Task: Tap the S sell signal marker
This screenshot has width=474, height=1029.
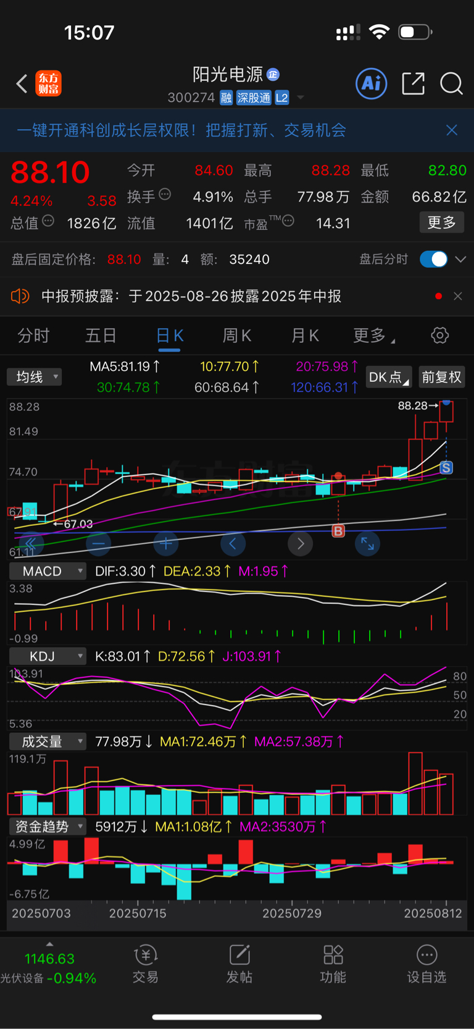Action: click(x=446, y=468)
